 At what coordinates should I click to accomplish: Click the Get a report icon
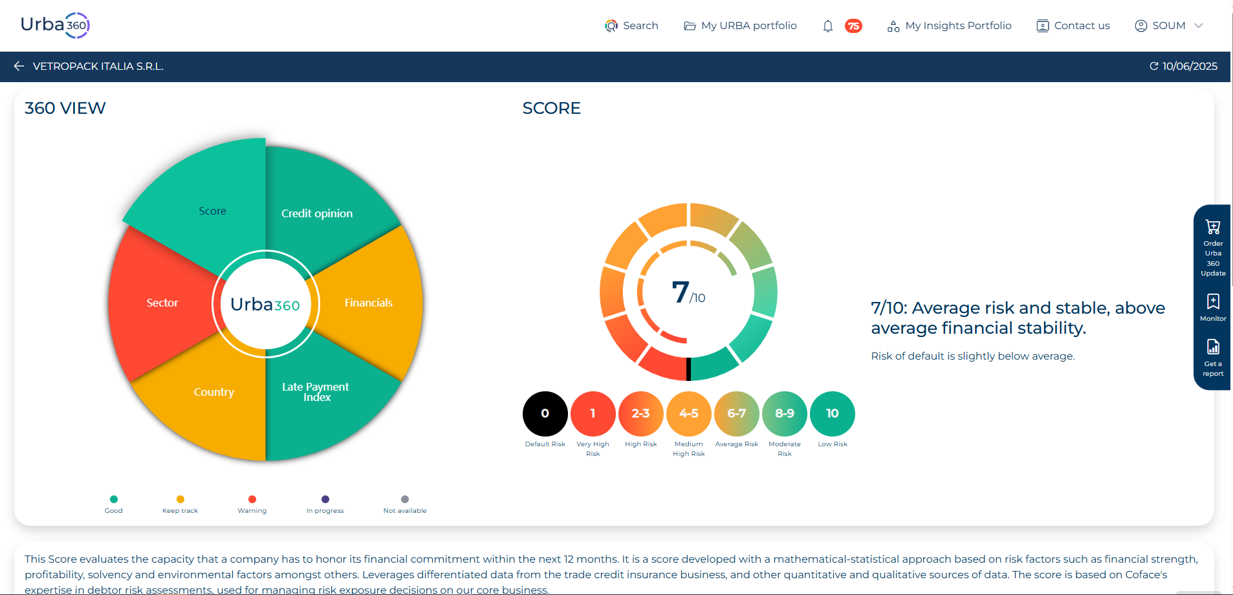(x=1213, y=347)
